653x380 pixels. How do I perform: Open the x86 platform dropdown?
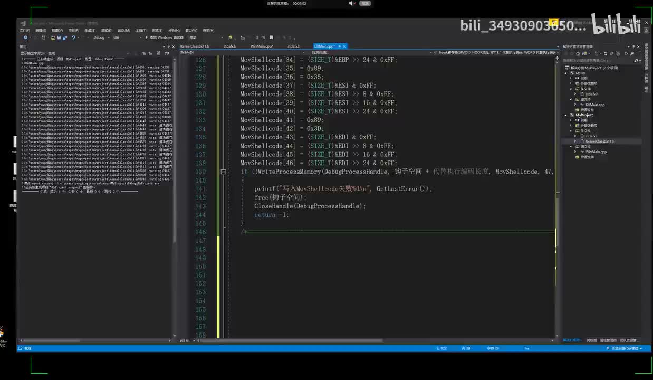(118, 37)
